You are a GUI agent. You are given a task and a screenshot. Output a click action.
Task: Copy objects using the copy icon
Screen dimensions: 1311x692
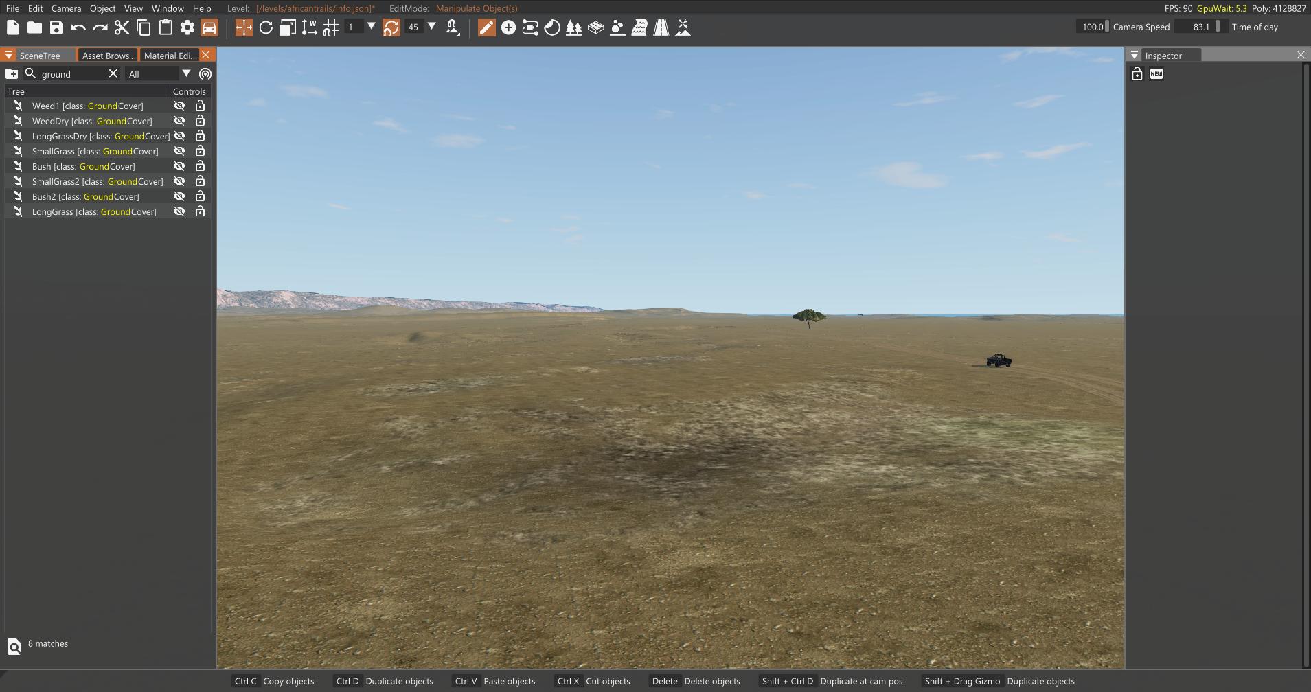[x=144, y=27]
